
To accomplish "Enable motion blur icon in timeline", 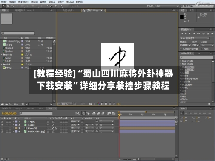I will coord(103,113).
